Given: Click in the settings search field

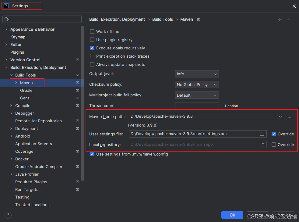Looking at the screenshot, I should coord(42,19).
